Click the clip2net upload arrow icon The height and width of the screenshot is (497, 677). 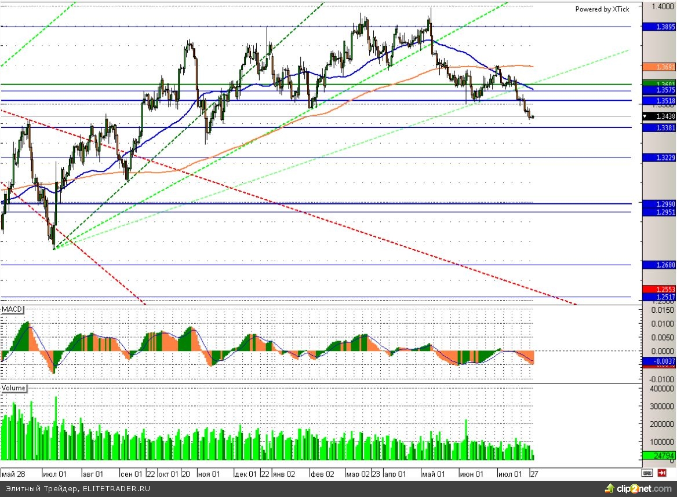tap(609, 488)
